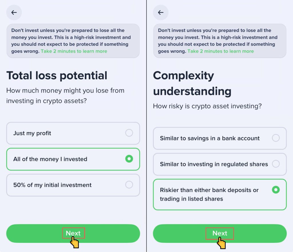Open 'Take 2 minutes to learn more' on right screen
This screenshot has height=252, width=293.
pyautogui.click(x=220, y=51)
